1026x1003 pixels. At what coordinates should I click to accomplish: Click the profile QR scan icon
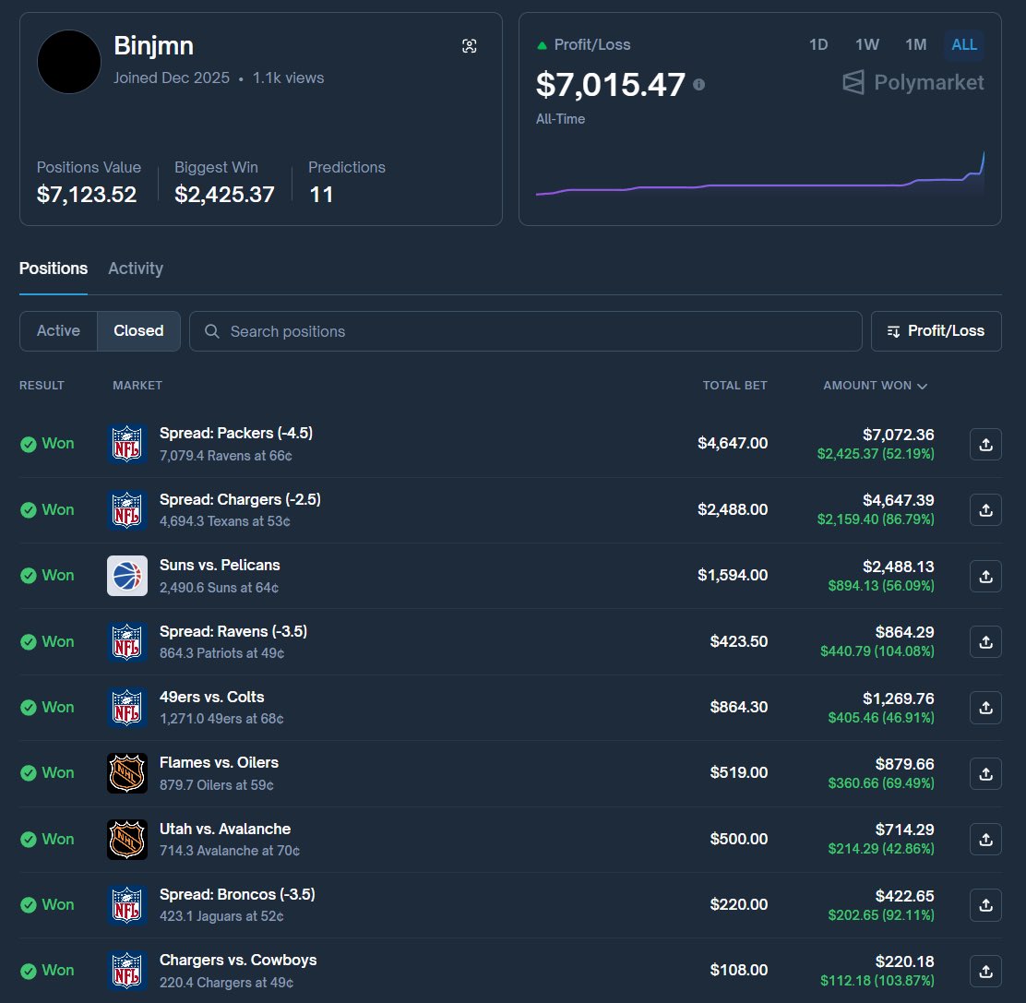click(469, 46)
